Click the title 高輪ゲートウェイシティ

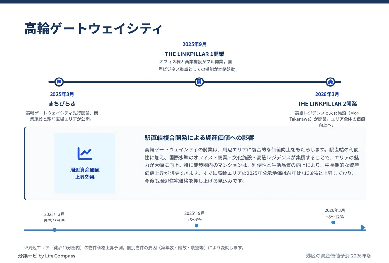pyautogui.click(x=93, y=29)
